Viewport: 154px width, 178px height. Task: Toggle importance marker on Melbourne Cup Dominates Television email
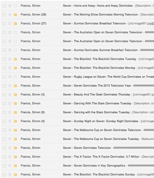15,130
